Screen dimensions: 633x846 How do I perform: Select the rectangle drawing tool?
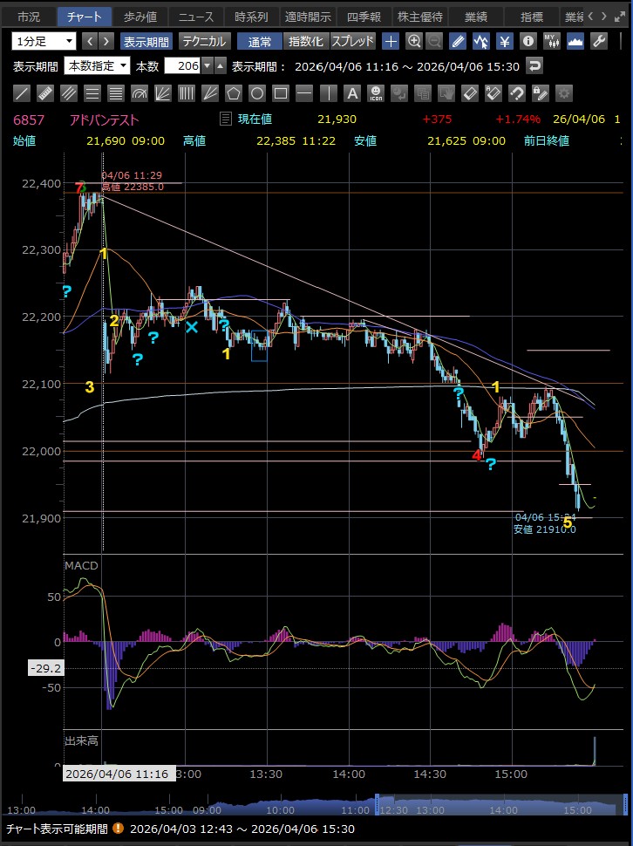(281, 93)
